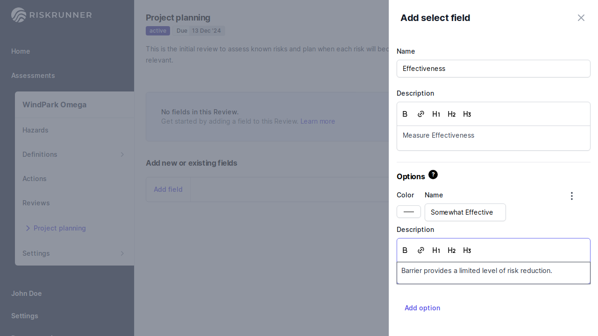Screen dimensions: 598x336
Task: Expand the Definitions submenu chevron
Action: tap(122, 154)
